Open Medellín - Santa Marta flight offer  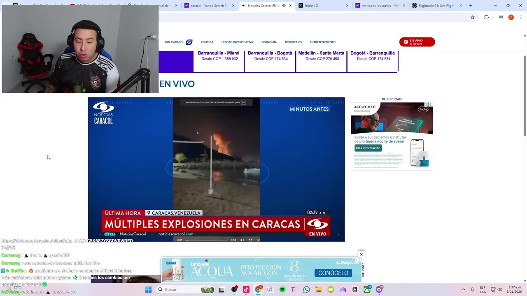[321, 56]
